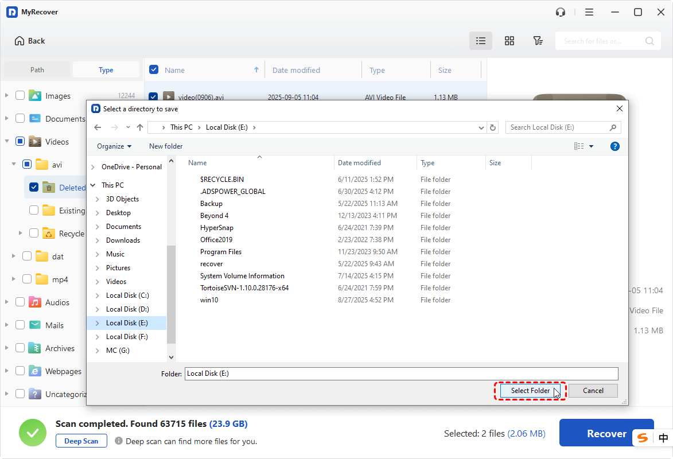Check the mp4 folder checkbox
The image size is (673, 459).
pos(26,279)
